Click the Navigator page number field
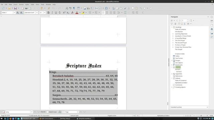The image size is (214, 120). coord(184,21)
